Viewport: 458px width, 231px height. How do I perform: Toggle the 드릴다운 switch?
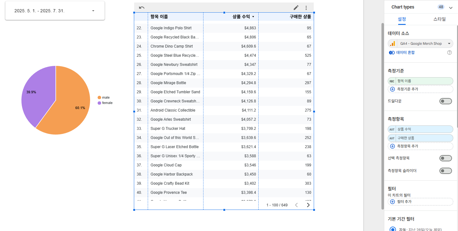[x=445, y=101]
